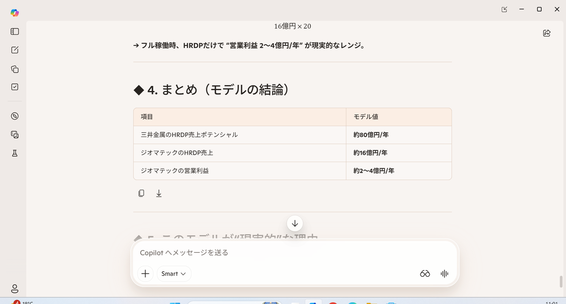The height and width of the screenshot is (304, 566).
Task: Download the summary table
Action: [159, 193]
